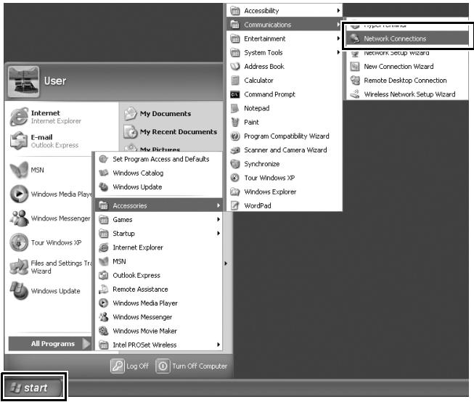Launch Remote Assistance from All Programs
Viewport: 474px width, 402px height.
click(x=159, y=290)
